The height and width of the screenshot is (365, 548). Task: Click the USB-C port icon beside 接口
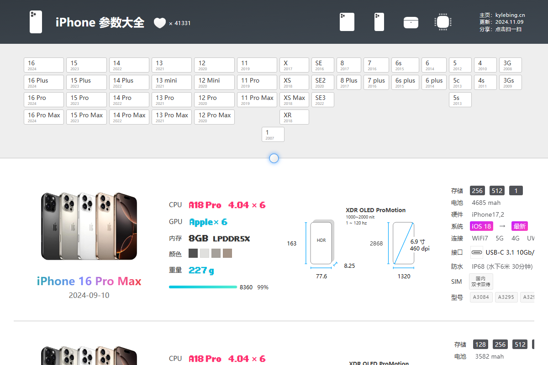[476, 252]
